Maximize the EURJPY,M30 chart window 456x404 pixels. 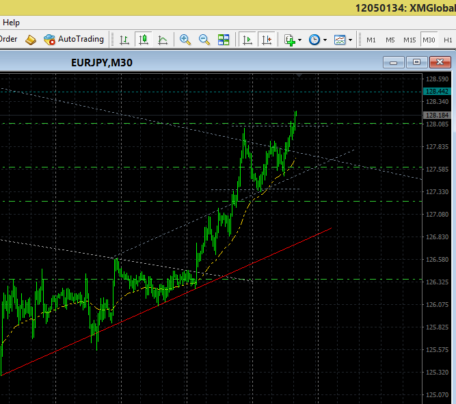click(x=416, y=62)
